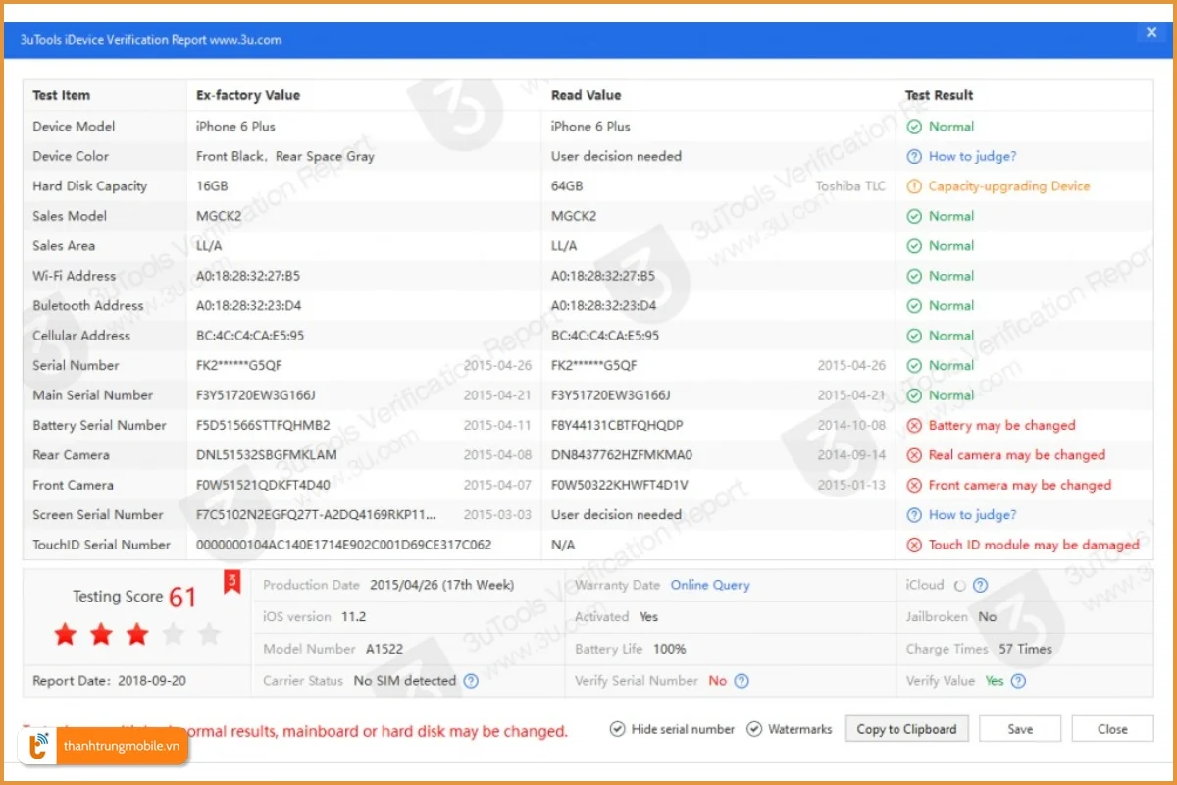Click the iCloud help question icon
The width and height of the screenshot is (1177, 785).
pyautogui.click(x=980, y=586)
